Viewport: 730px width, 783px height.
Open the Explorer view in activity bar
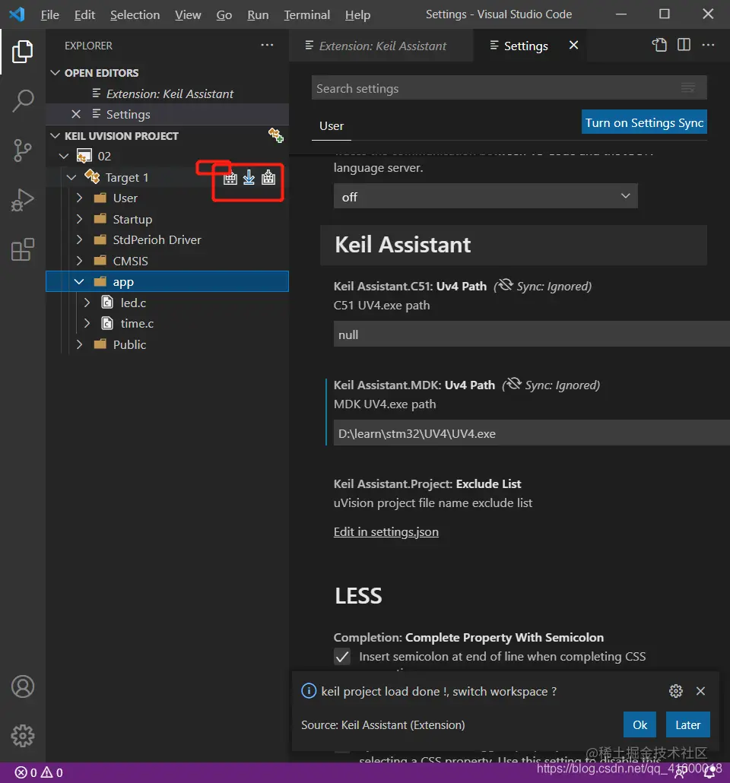23,52
